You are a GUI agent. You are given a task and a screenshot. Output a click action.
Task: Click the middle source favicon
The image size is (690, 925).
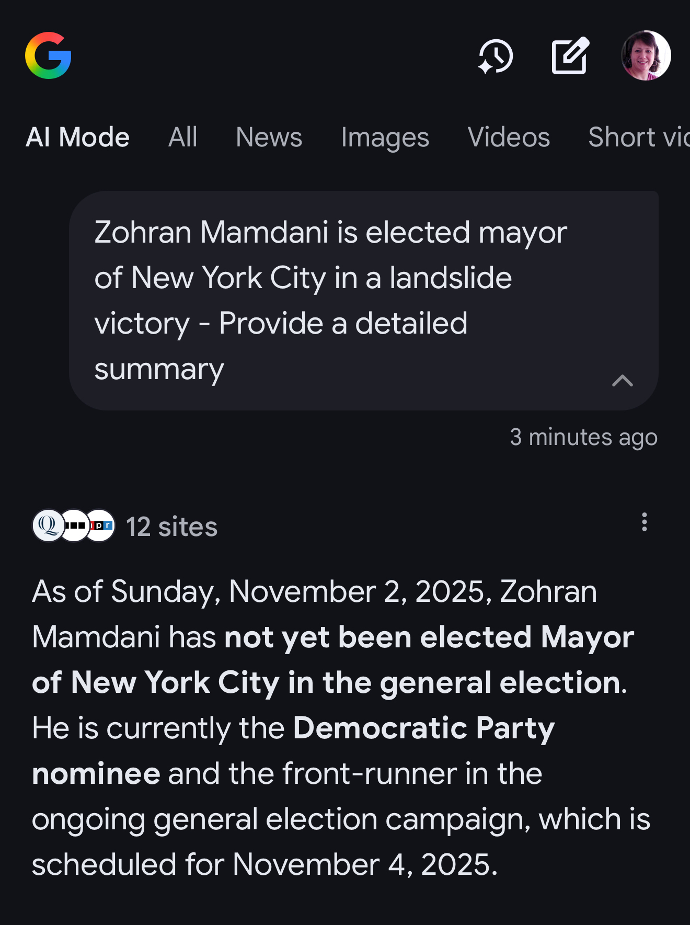coord(74,526)
